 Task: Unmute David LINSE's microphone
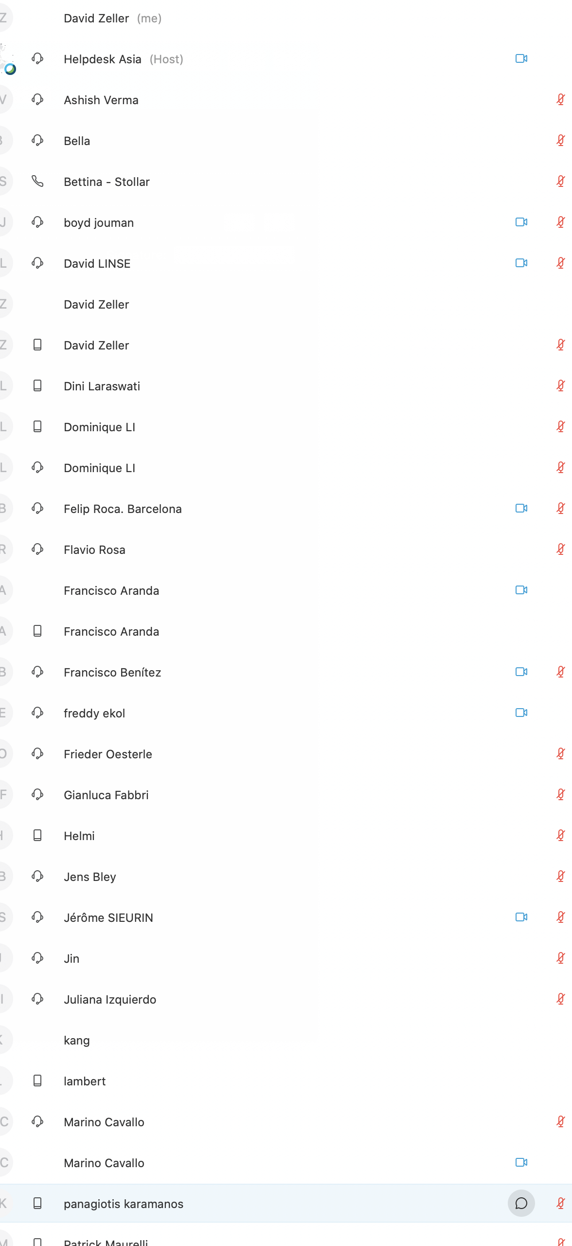click(x=560, y=263)
